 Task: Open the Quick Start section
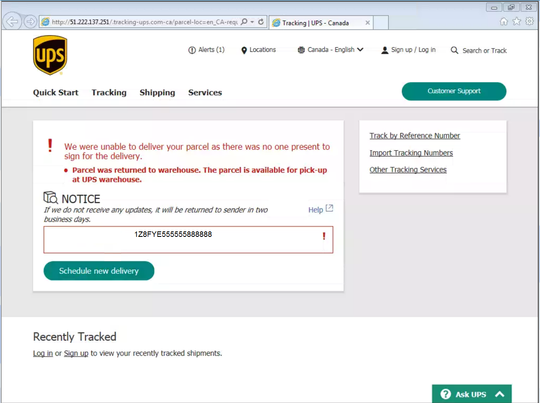[x=55, y=92]
